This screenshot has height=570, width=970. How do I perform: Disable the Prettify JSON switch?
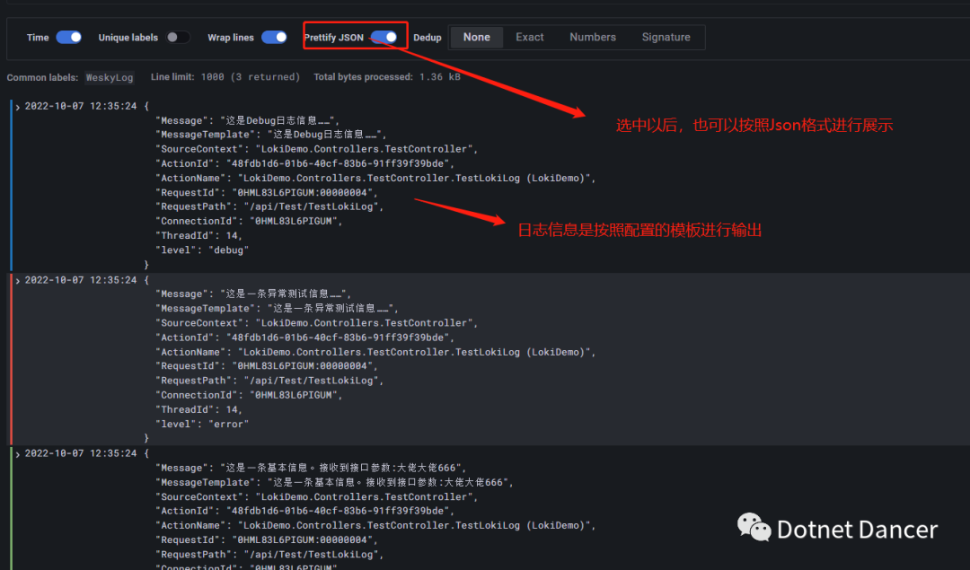(x=384, y=38)
